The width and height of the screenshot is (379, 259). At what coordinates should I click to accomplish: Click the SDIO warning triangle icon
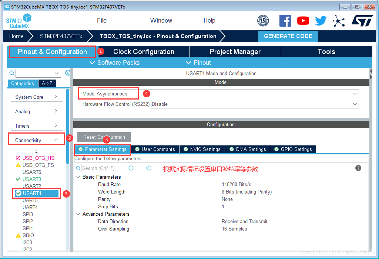point(18,236)
